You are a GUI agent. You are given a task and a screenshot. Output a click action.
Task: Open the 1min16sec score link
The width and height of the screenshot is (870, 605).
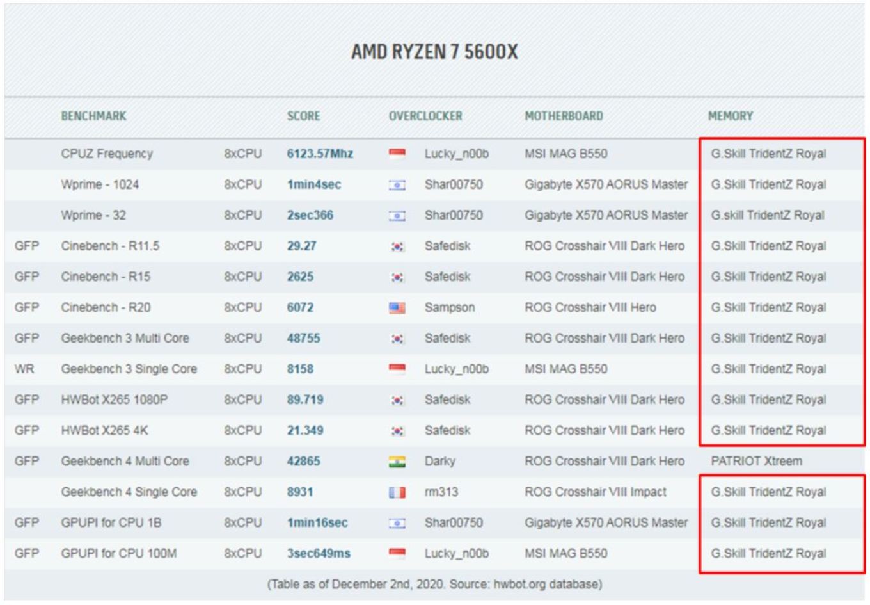click(317, 522)
